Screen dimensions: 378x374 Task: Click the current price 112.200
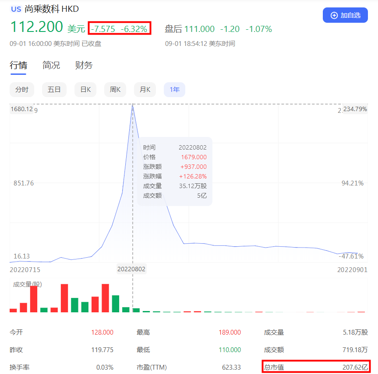click(x=37, y=27)
